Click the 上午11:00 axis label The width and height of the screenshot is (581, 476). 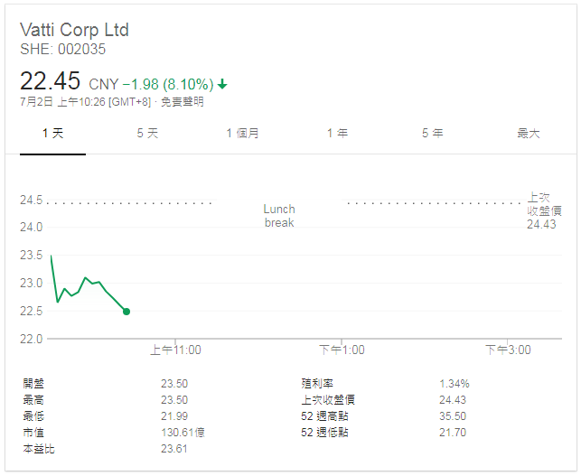tap(175, 350)
